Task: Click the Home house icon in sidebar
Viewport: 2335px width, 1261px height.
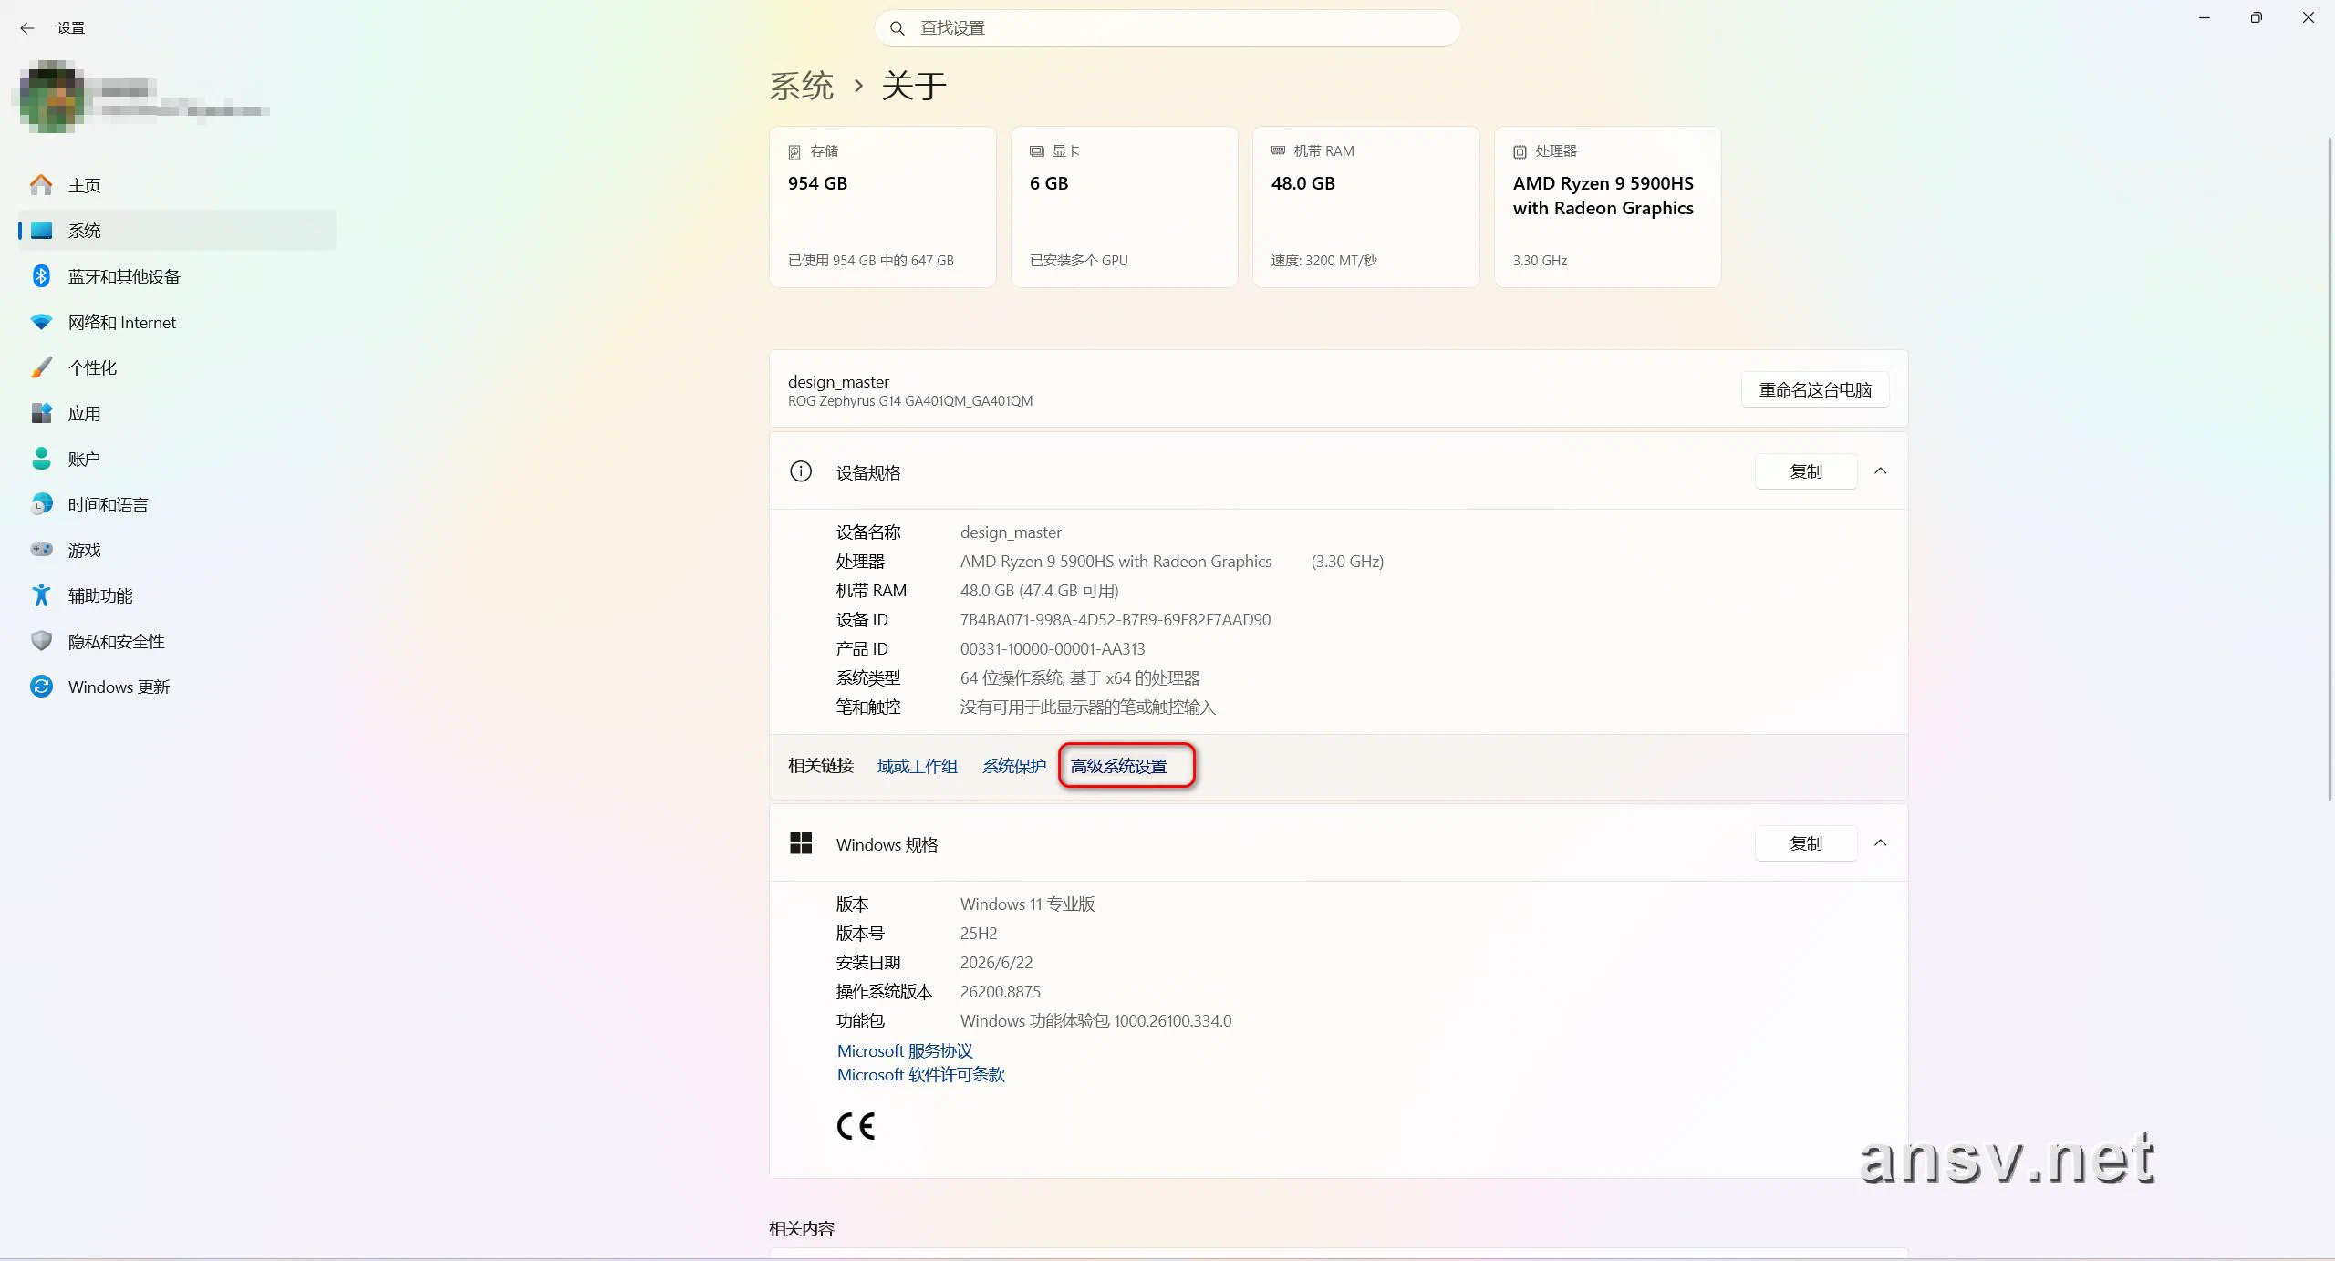Action: click(41, 185)
